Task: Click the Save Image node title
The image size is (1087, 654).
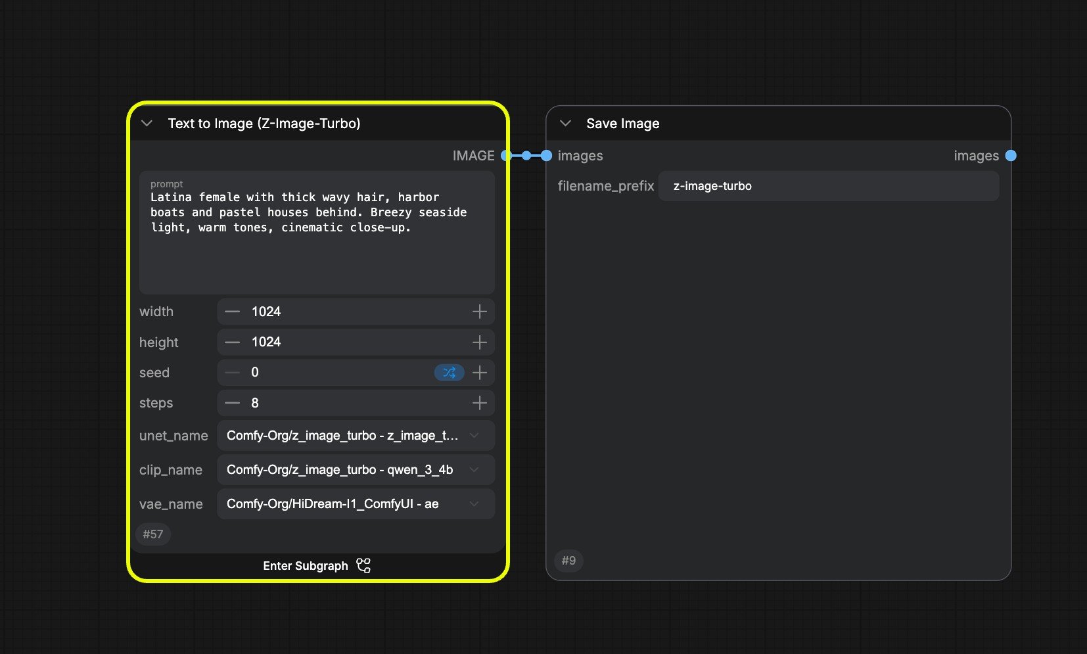Action: point(622,124)
